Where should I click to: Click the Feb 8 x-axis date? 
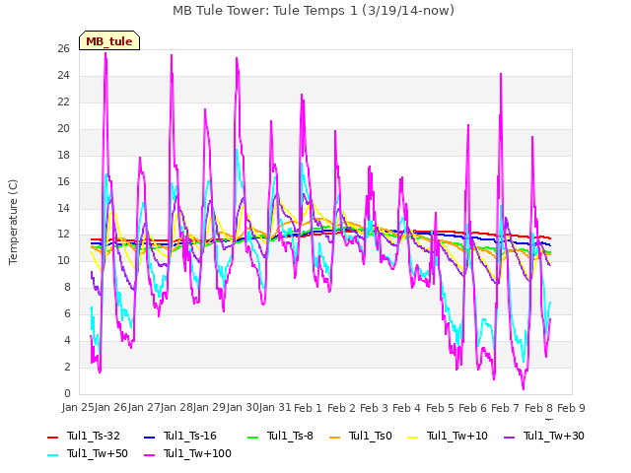(x=538, y=408)
